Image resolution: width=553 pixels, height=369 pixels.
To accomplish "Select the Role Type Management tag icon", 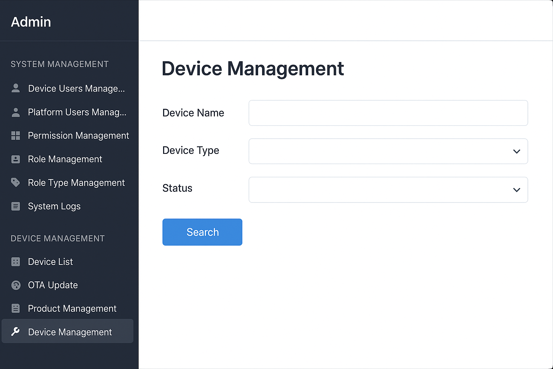I will [x=15, y=183].
